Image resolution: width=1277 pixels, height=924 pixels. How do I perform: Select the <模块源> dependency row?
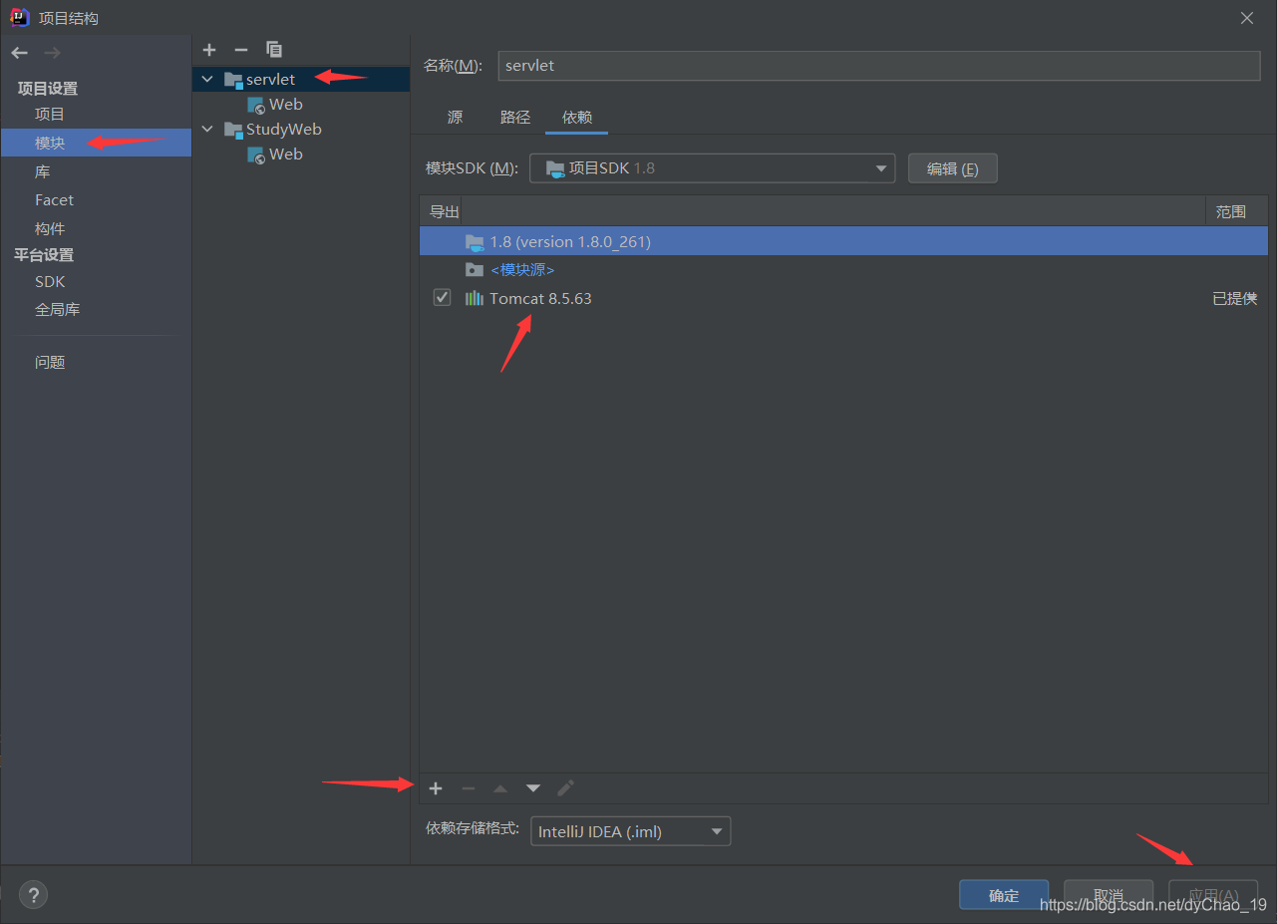coord(843,269)
